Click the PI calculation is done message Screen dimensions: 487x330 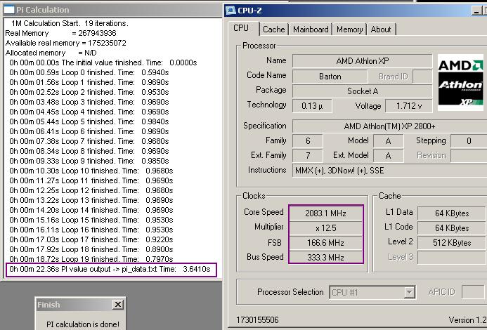coord(83,324)
